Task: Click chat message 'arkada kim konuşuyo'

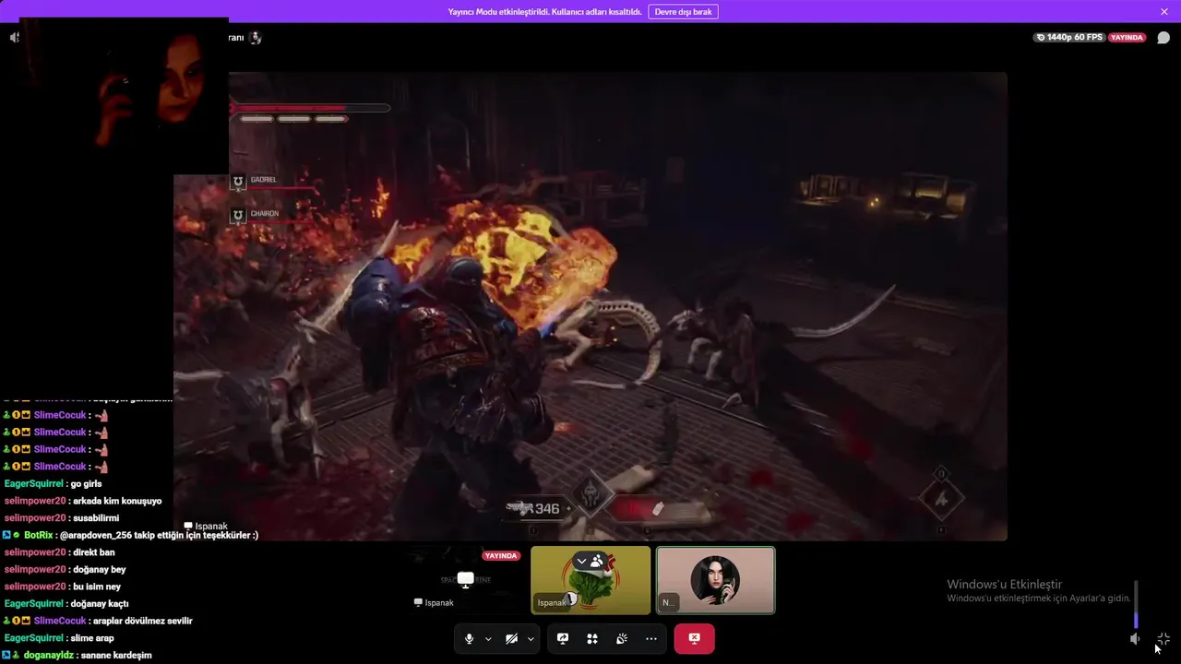Action: 117,502
